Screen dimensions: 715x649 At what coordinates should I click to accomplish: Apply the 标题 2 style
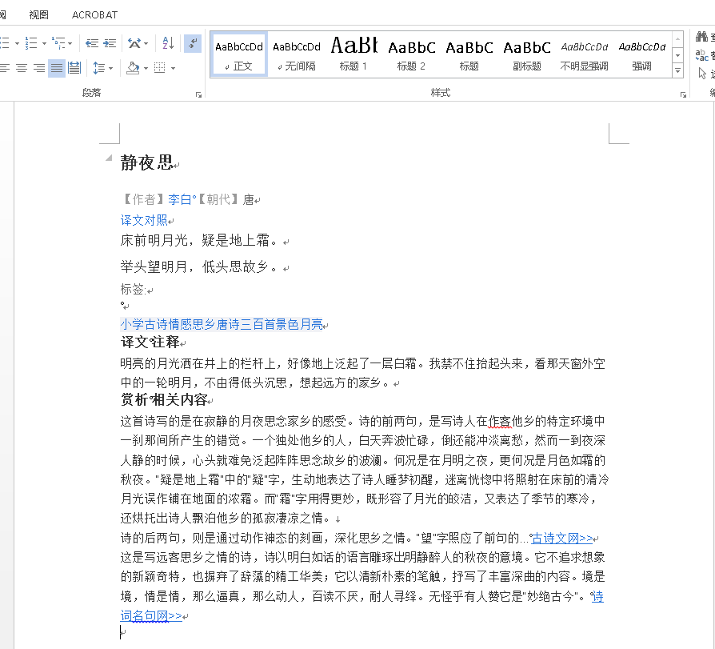[x=411, y=54]
